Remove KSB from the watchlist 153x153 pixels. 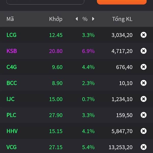[x=144, y=51]
